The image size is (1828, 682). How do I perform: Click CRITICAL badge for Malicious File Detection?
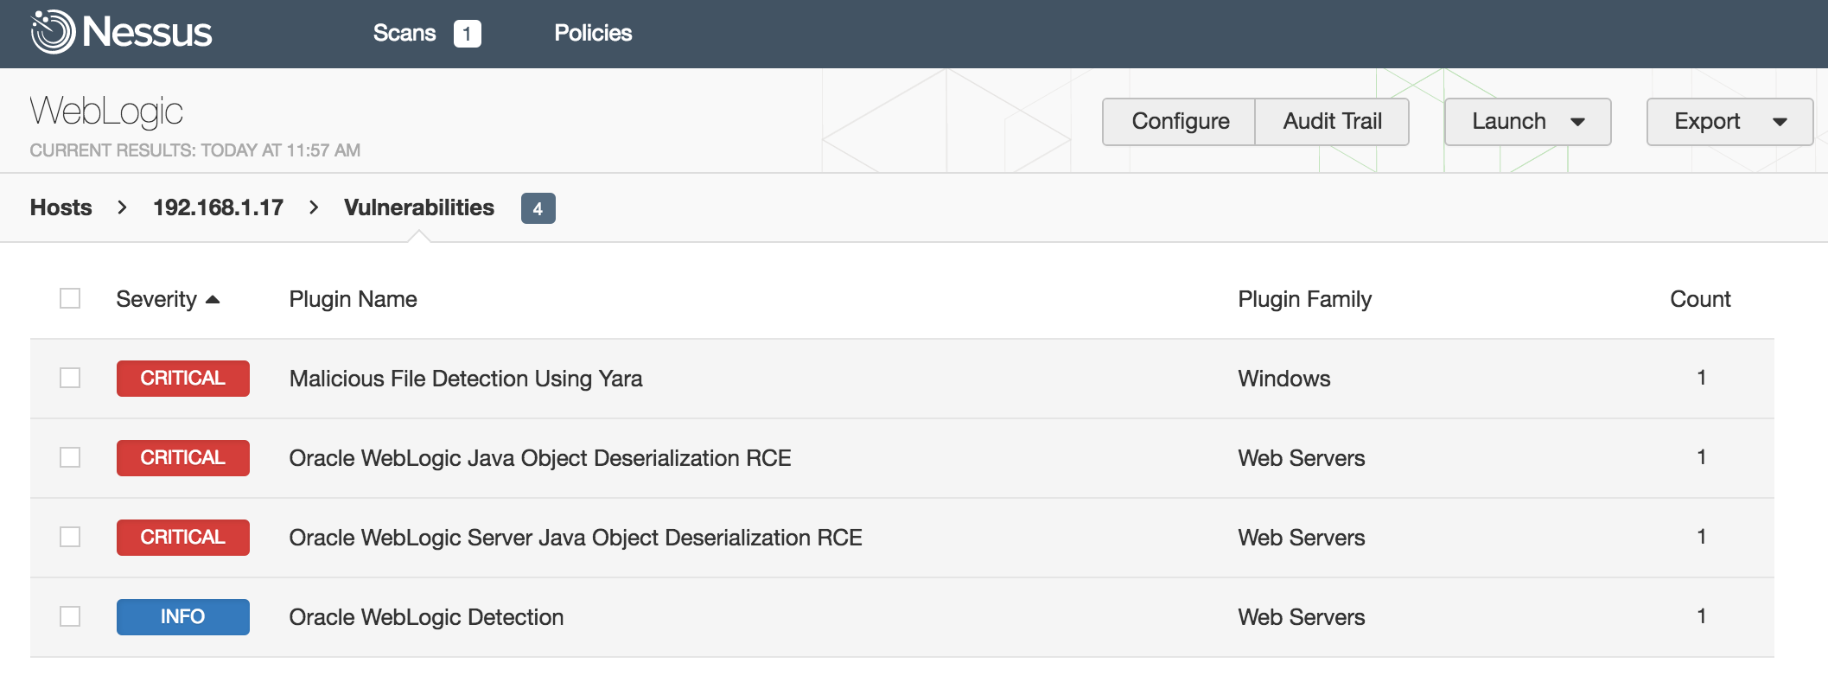pyautogui.click(x=183, y=379)
